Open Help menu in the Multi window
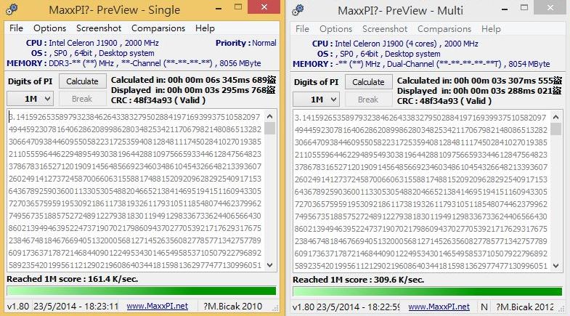Viewport: 570px width, 316px height. 491,29
